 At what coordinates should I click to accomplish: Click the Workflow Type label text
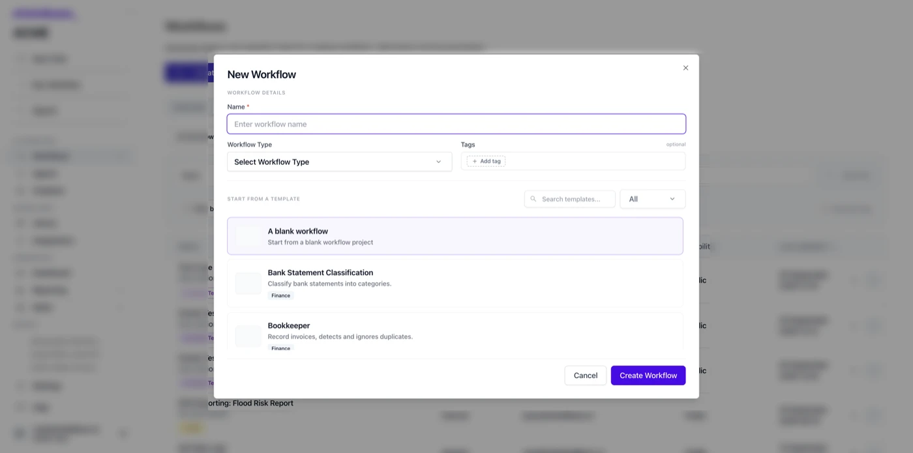point(249,145)
